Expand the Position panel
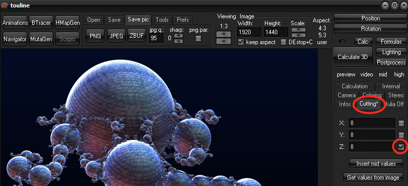 tap(370, 18)
